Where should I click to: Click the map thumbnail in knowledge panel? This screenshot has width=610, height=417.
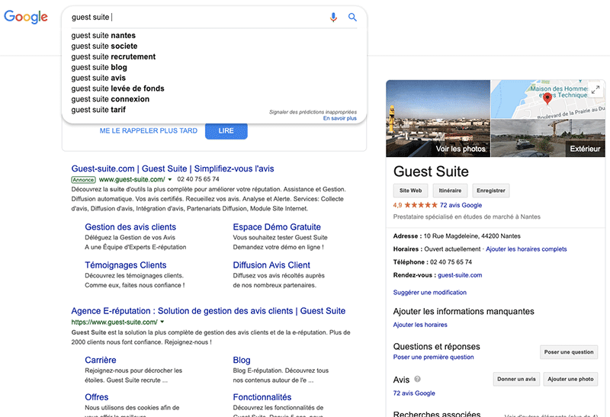(x=548, y=99)
